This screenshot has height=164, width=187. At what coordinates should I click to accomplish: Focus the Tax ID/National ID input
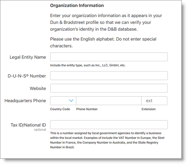(109, 125)
